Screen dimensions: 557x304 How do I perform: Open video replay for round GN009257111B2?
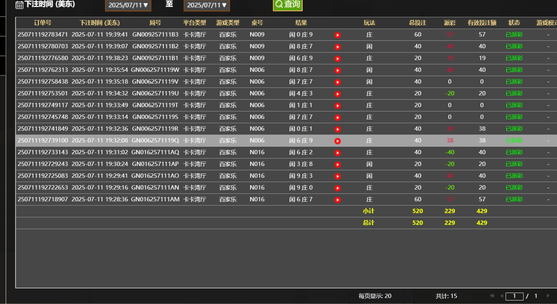[337, 47]
